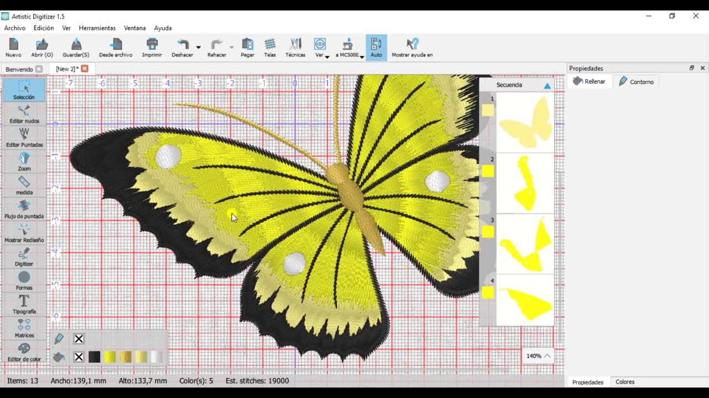The height and width of the screenshot is (398, 709).
Task: Undo the last action with Deshacer
Action: coord(182,48)
